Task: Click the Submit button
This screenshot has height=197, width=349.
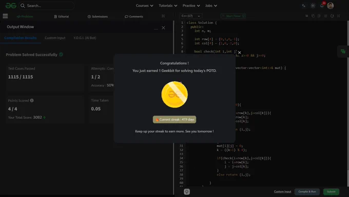Action: (331, 192)
